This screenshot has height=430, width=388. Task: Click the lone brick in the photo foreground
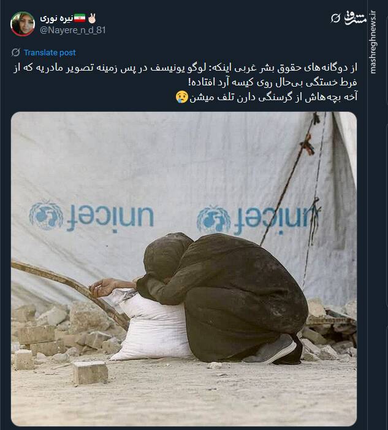tap(90, 372)
